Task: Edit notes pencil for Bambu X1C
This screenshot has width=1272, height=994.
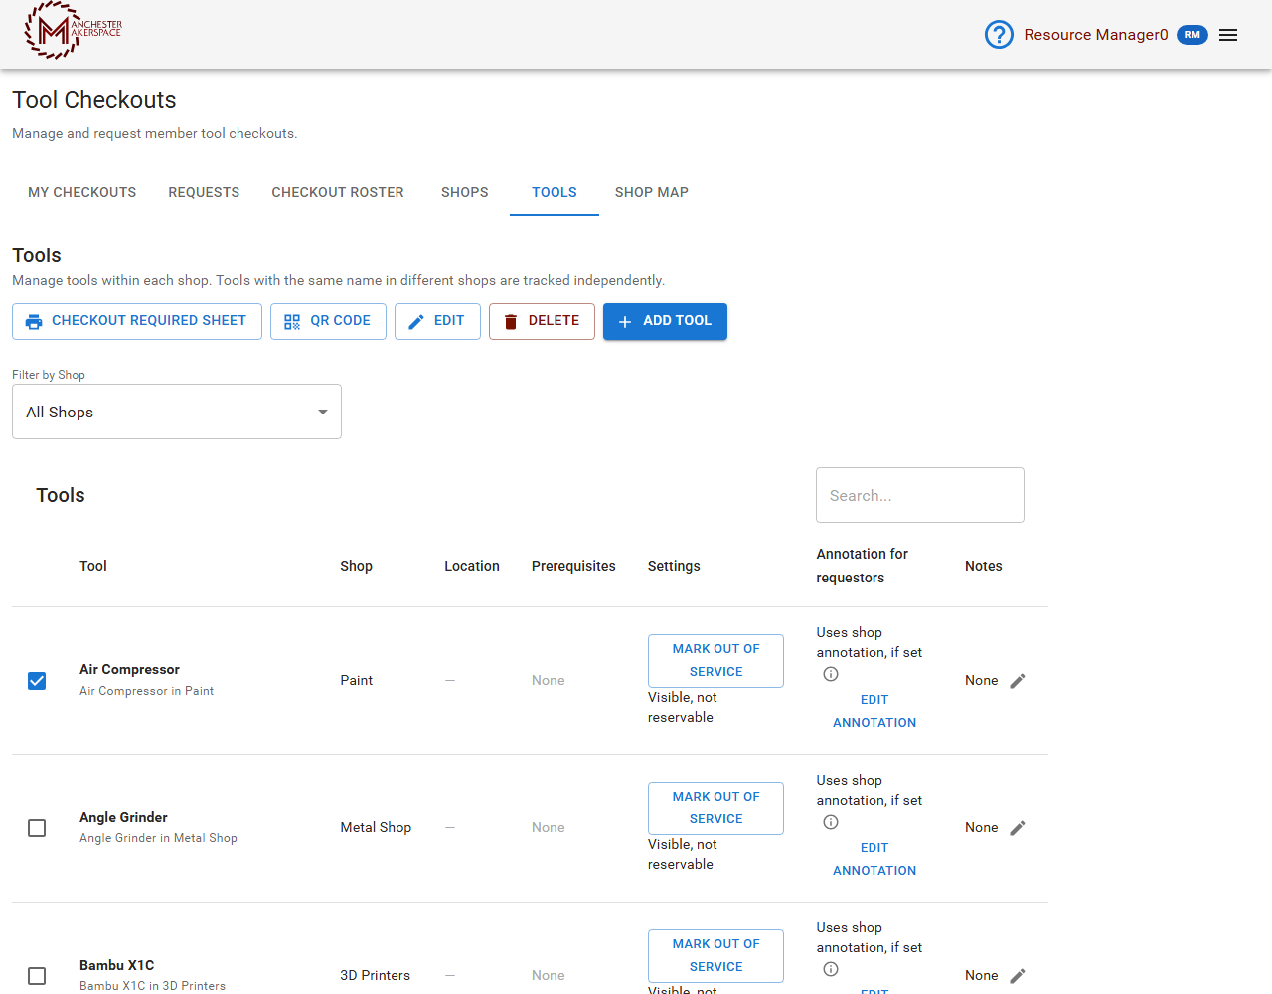Action: click(x=1018, y=976)
